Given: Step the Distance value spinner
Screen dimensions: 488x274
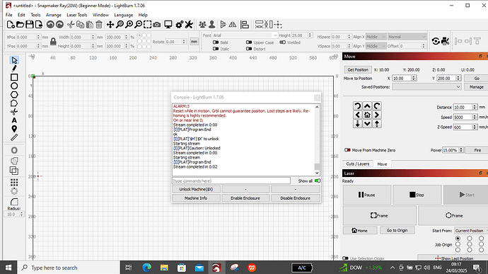Looking at the screenshot, I should coord(475,107).
